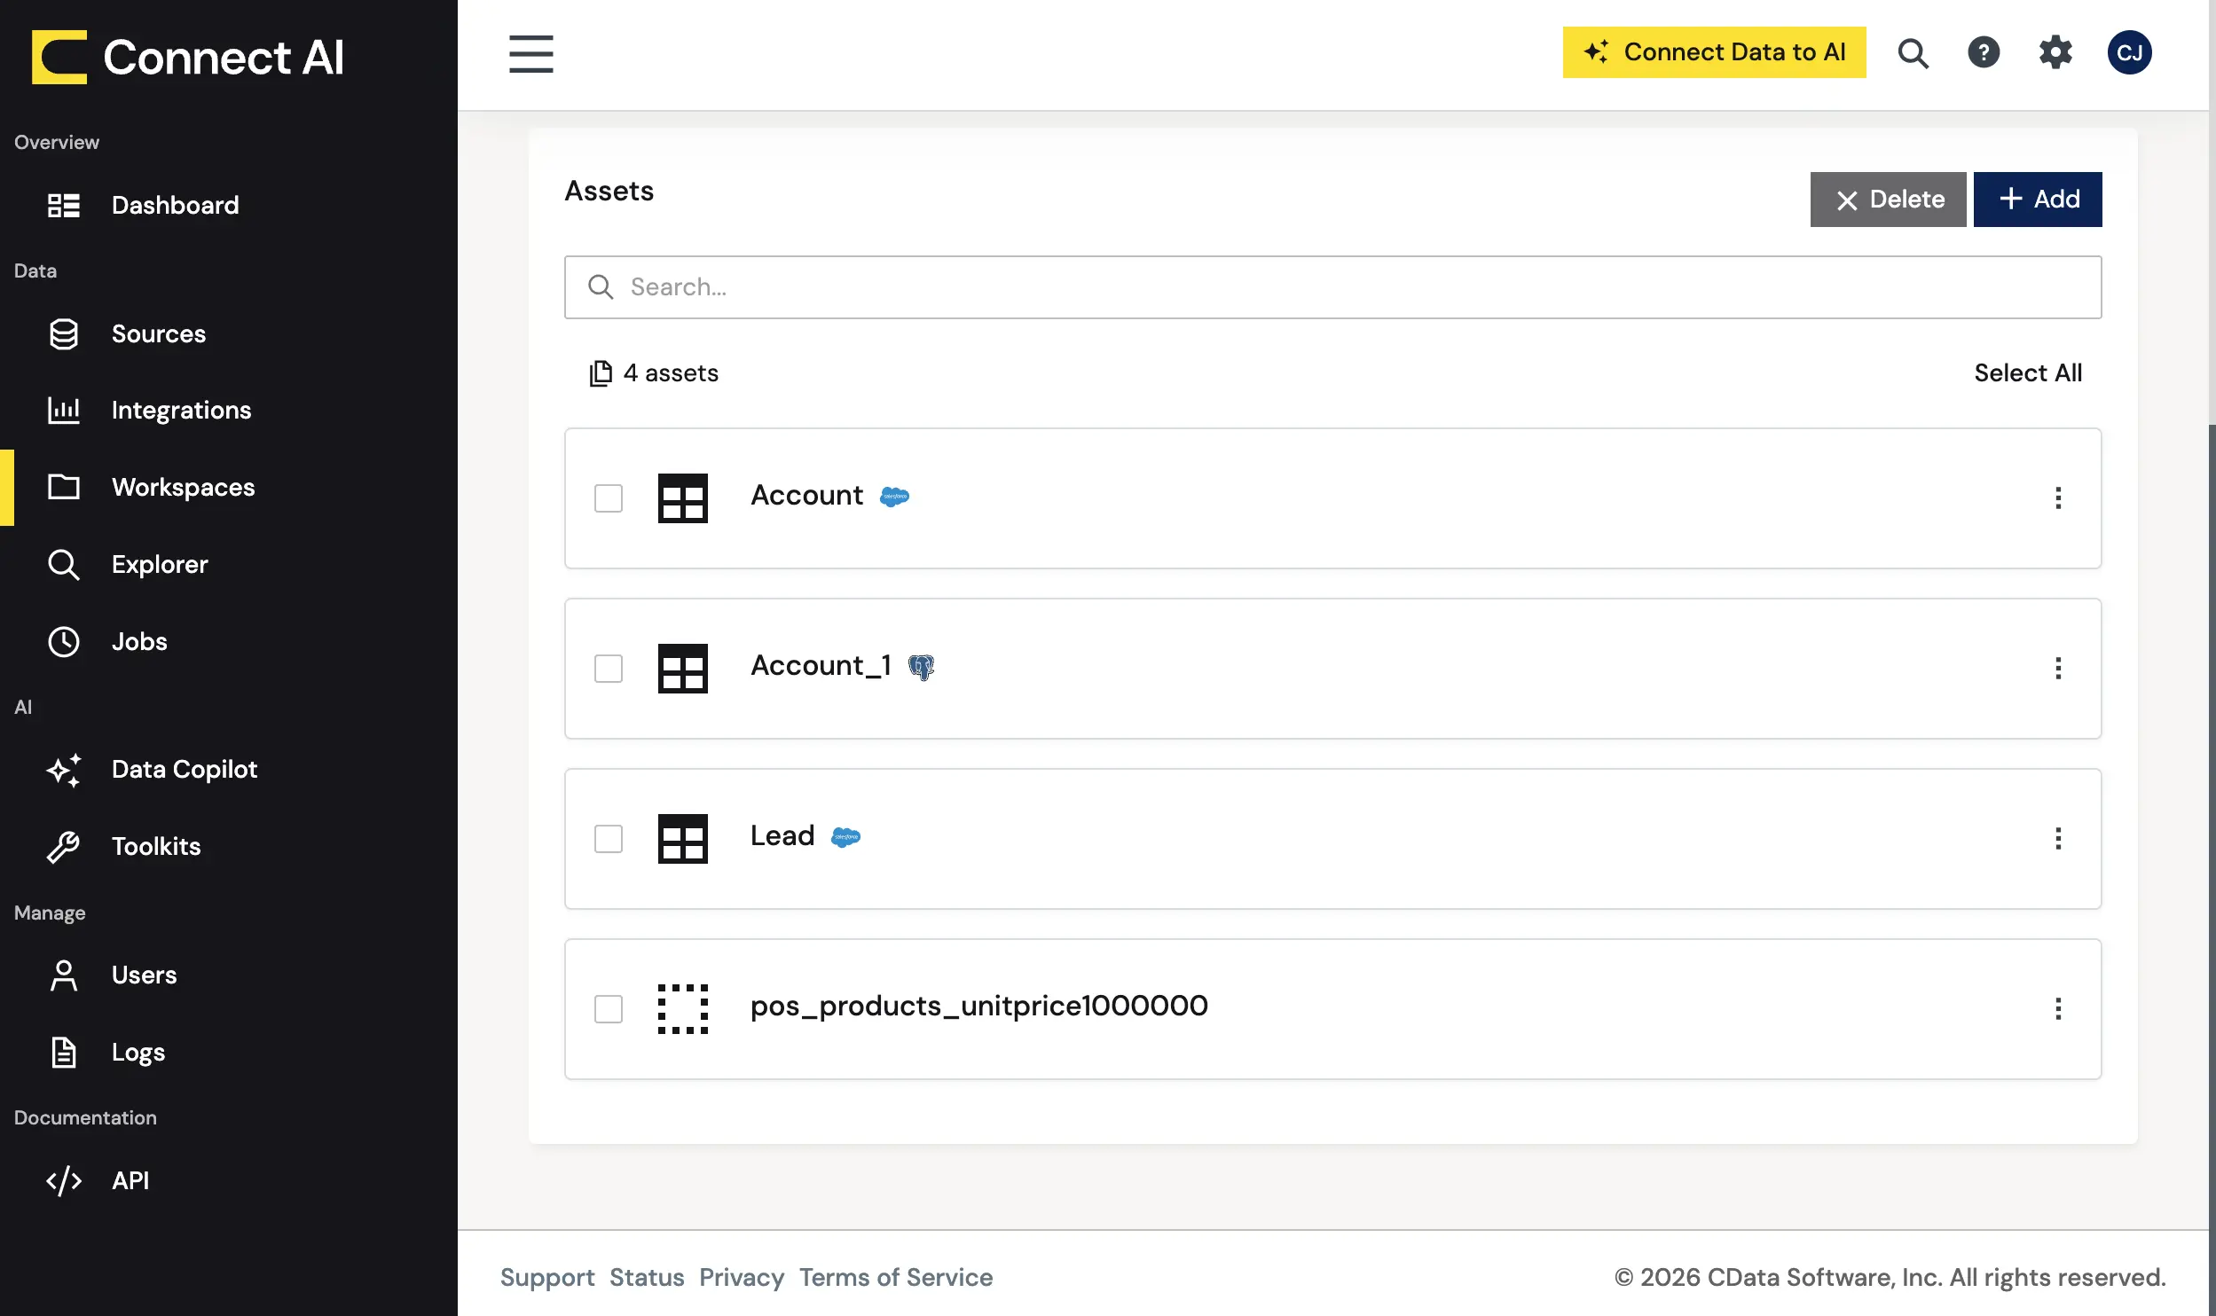This screenshot has width=2216, height=1316.
Task: Click the assets count document icon
Action: click(x=601, y=373)
